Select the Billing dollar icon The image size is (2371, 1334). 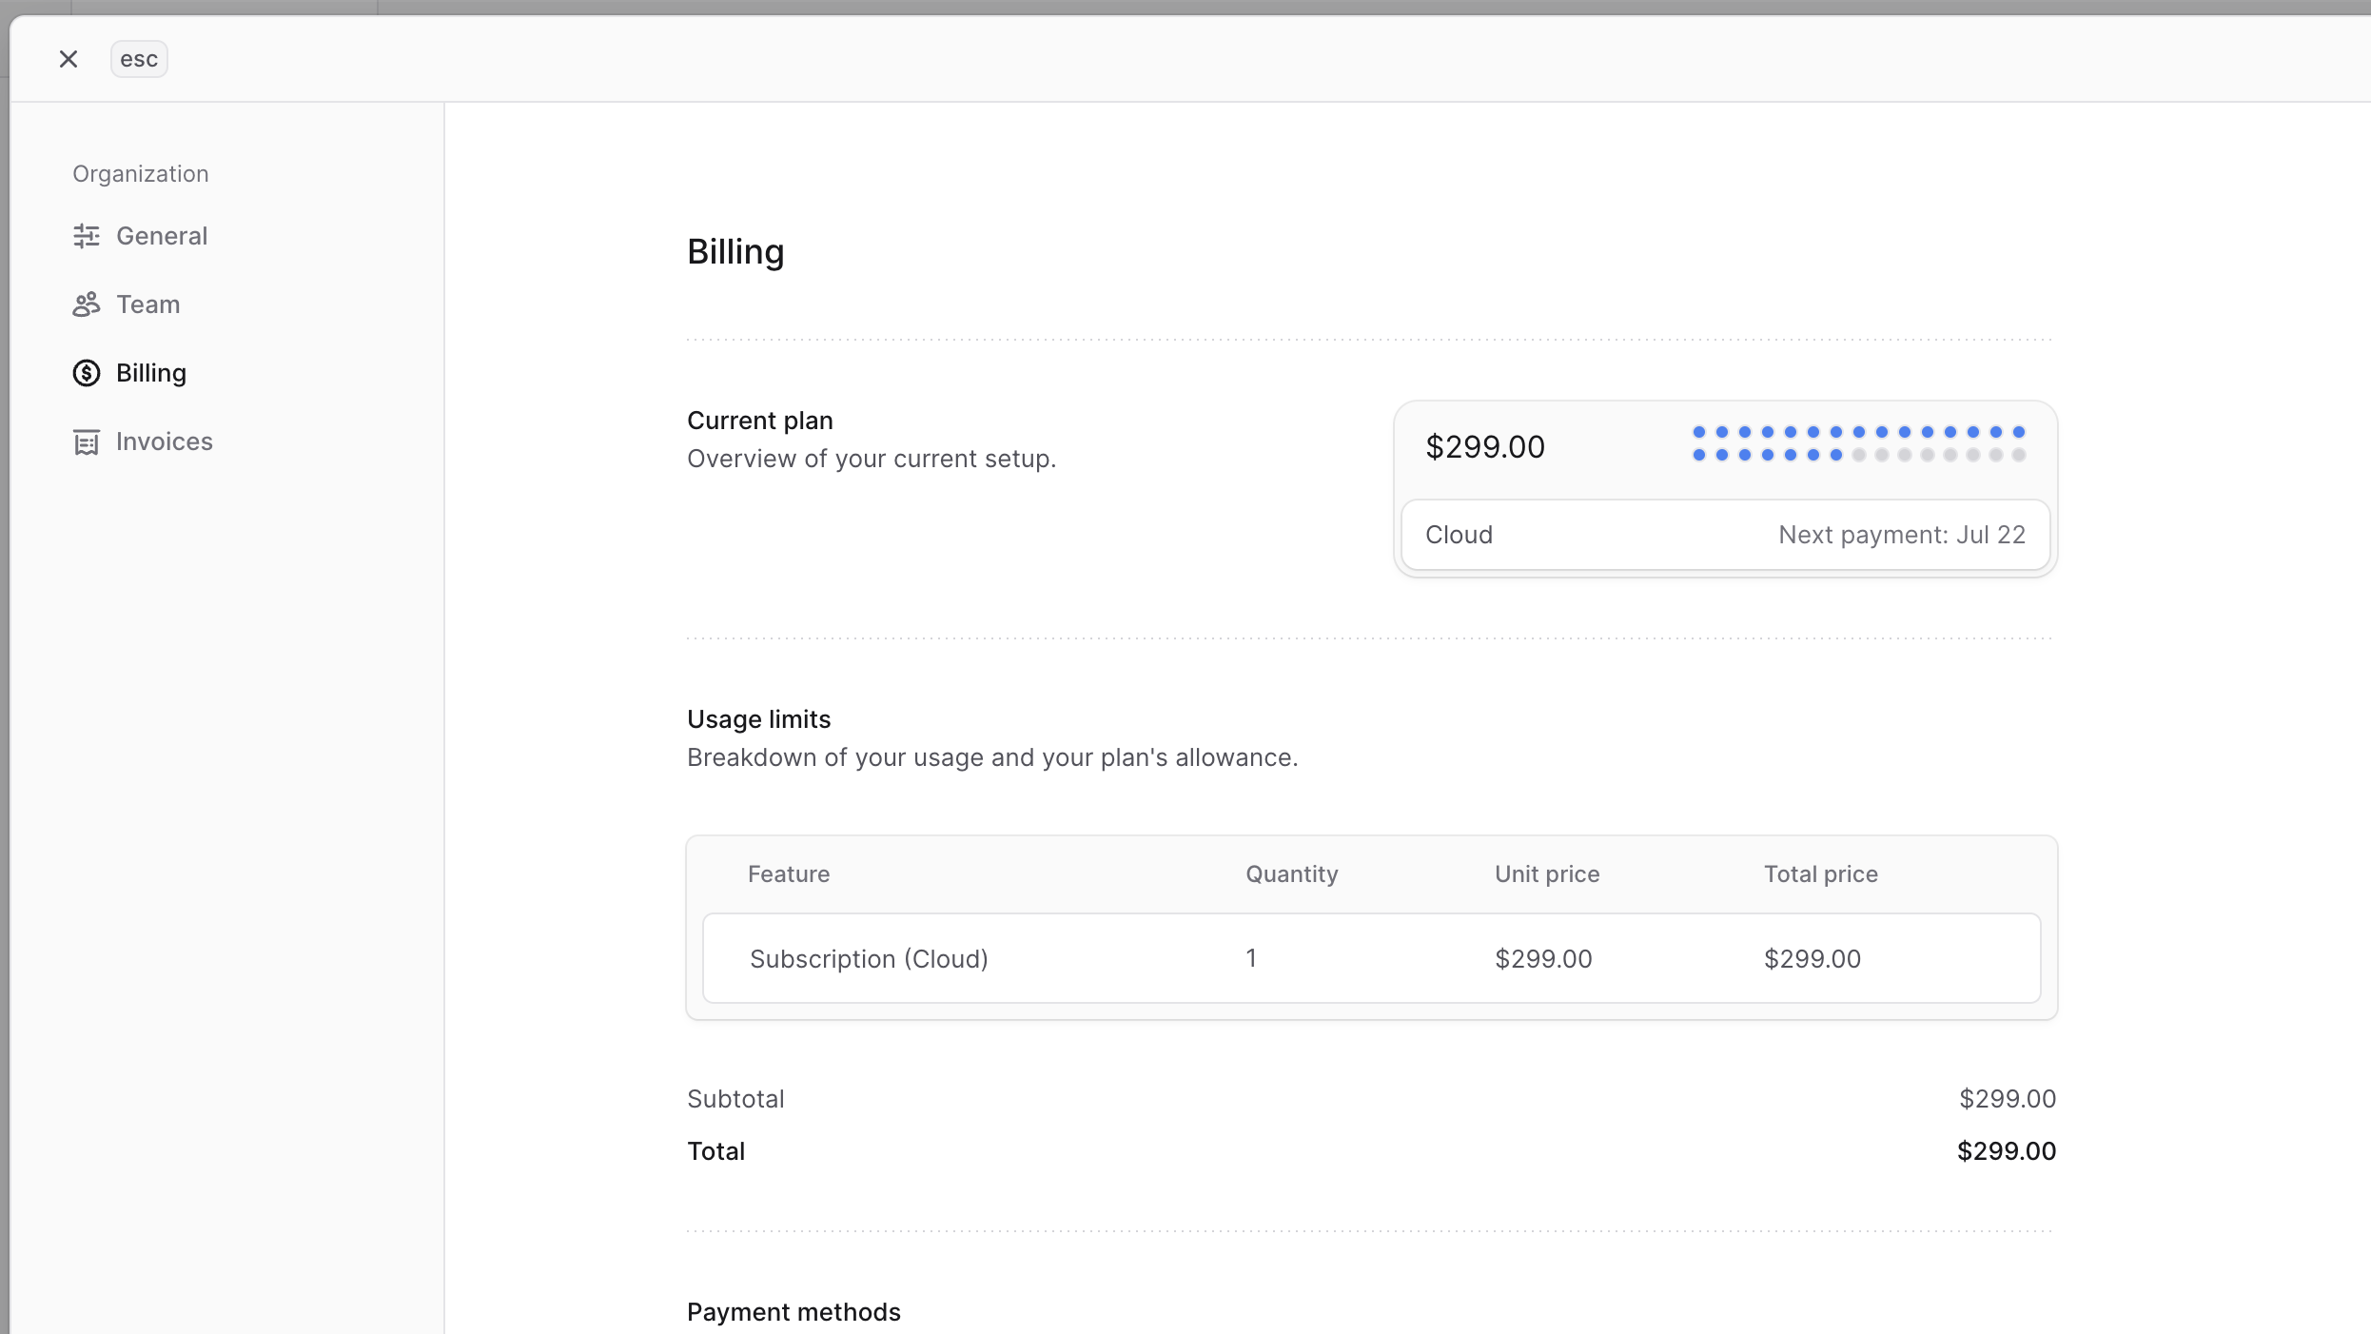click(87, 373)
